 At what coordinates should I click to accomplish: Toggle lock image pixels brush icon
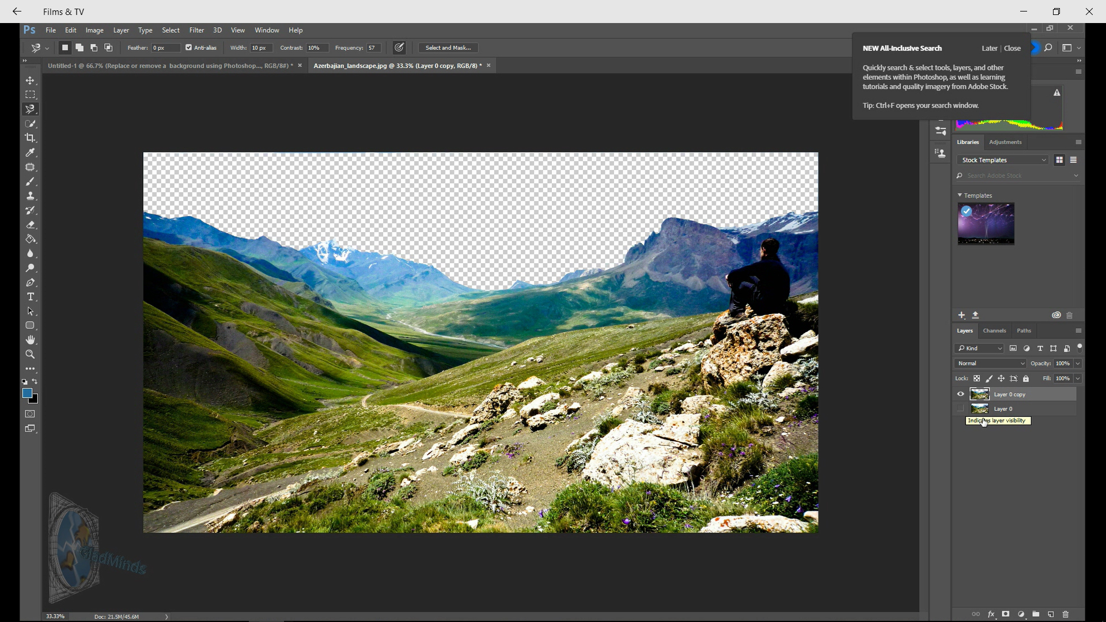[x=989, y=378]
